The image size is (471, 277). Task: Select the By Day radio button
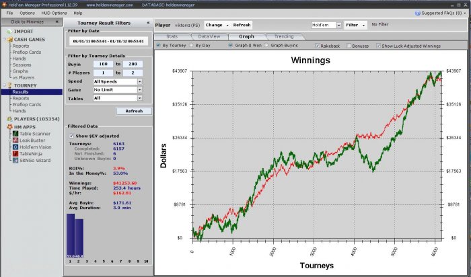click(x=191, y=45)
